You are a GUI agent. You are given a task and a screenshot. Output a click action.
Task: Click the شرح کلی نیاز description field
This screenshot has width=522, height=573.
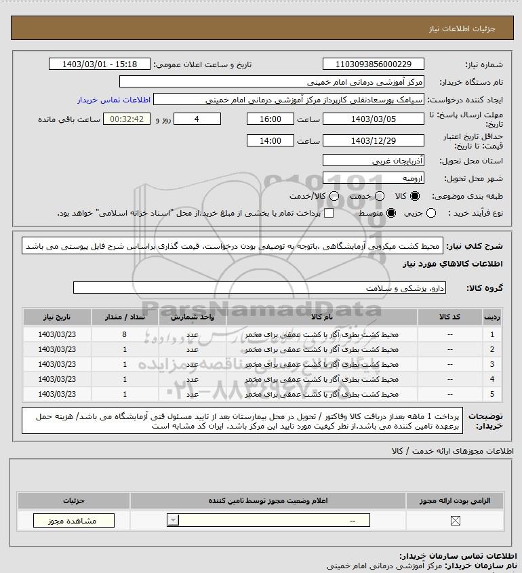tap(233, 246)
